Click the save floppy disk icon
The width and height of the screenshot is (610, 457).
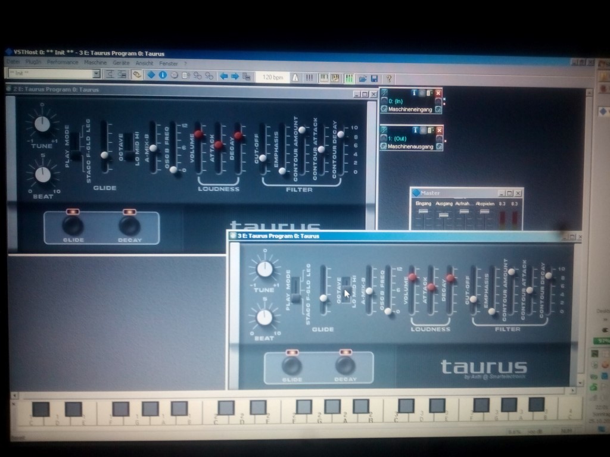pyautogui.click(x=374, y=79)
